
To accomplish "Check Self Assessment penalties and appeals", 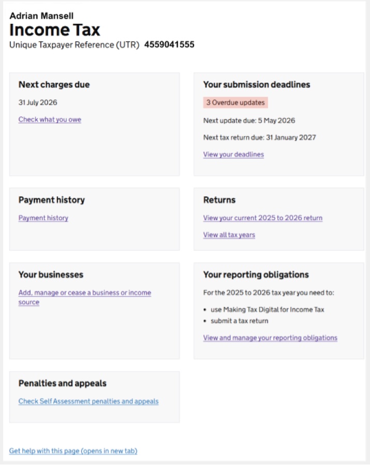I will (88, 401).
